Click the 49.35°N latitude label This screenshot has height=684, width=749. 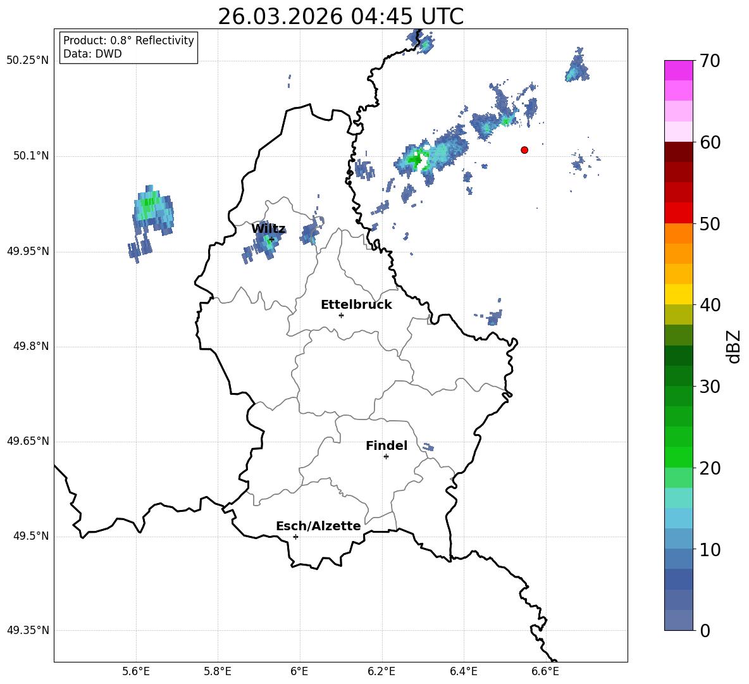[x=28, y=630]
